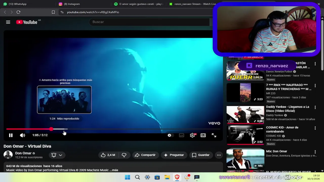Open more actions menu beside Guardar

tap(219, 155)
